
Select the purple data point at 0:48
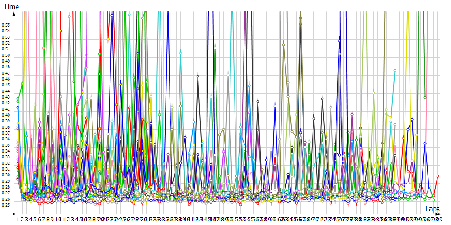click(86, 67)
